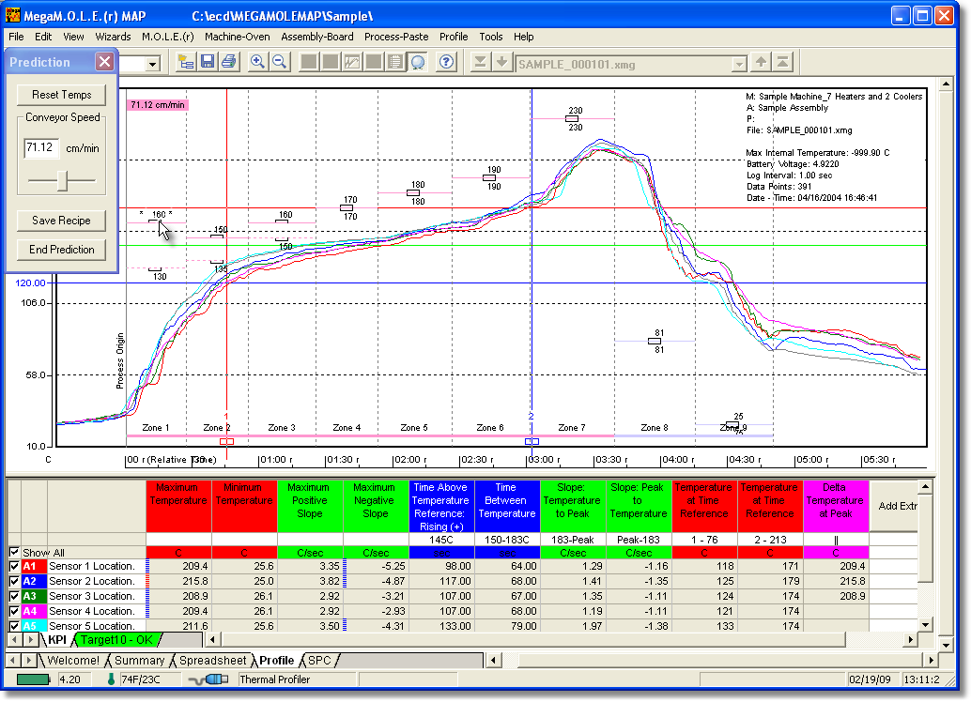Click the KPI table vertical scrollbar down arrow
This screenshot has height=702, width=971.
tap(924, 625)
